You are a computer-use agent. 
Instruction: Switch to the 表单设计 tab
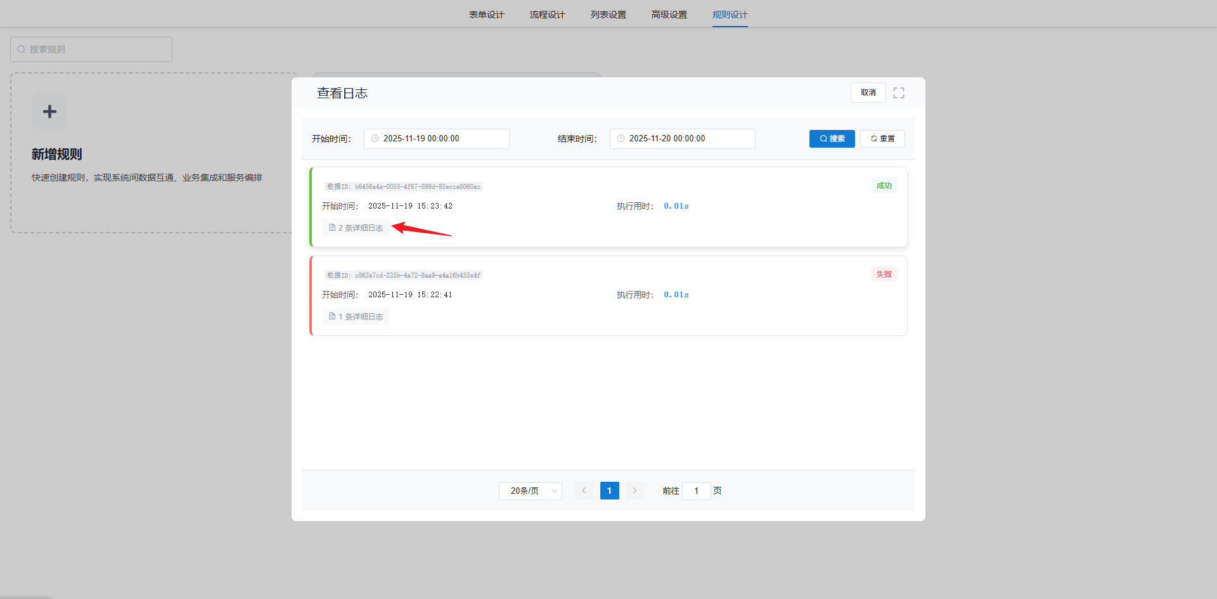click(x=486, y=15)
